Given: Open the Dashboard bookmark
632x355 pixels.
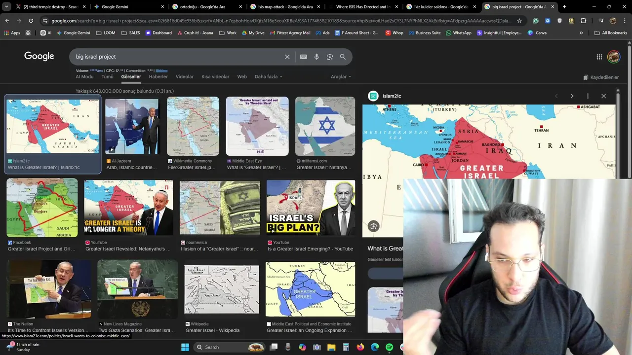Looking at the screenshot, I should click(x=158, y=33).
